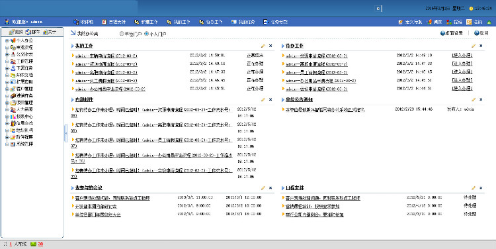Click pencil edit icon of 单位公告通知 panel
This screenshot has width=496, height=249.
[x=474, y=99]
